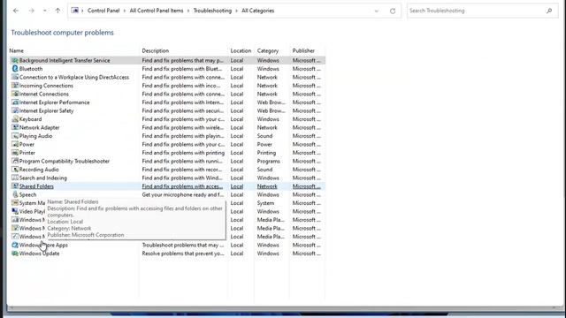Viewport: 566px width, 318px height.
Task: Click the Windows Update icon
Action: (15, 254)
